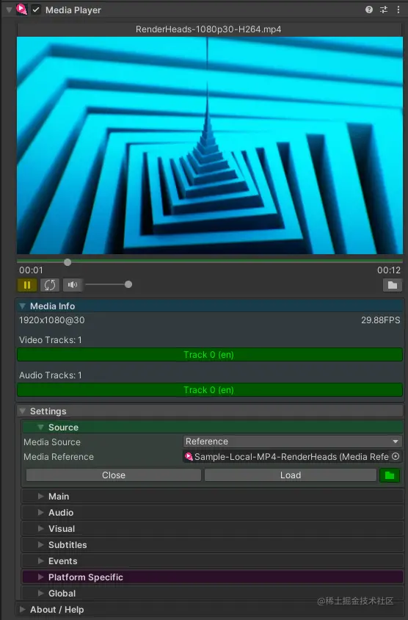Click the Close button
408x620 pixels.
tap(114, 475)
